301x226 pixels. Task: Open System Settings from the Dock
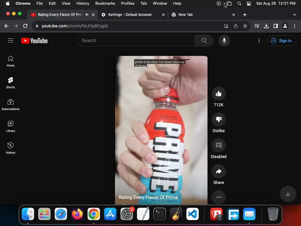127,214
